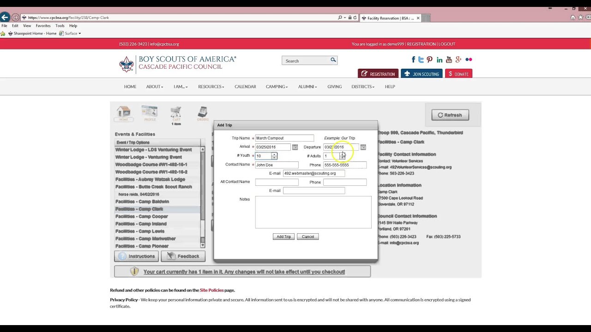Open the Arrival date calendar picker
This screenshot has width=591, height=332.
[x=295, y=147]
